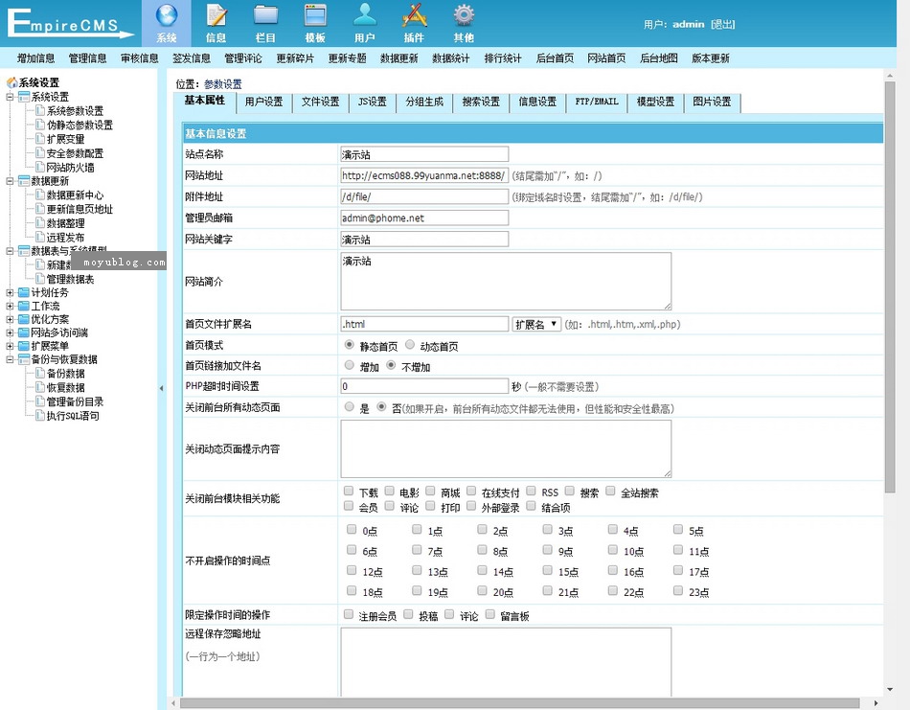The image size is (910, 710).
Task: Switch to the 图片设置 tab
Action: (x=712, y=103)
